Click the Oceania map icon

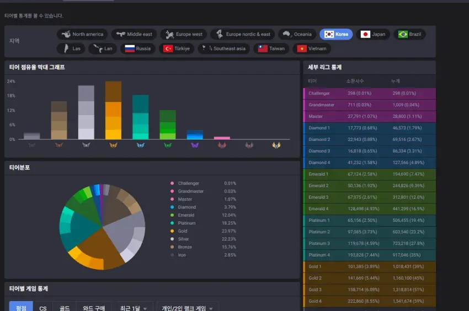[x=287, y=34]
